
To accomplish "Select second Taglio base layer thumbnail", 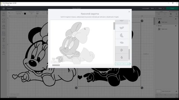I will pos(159,29).
